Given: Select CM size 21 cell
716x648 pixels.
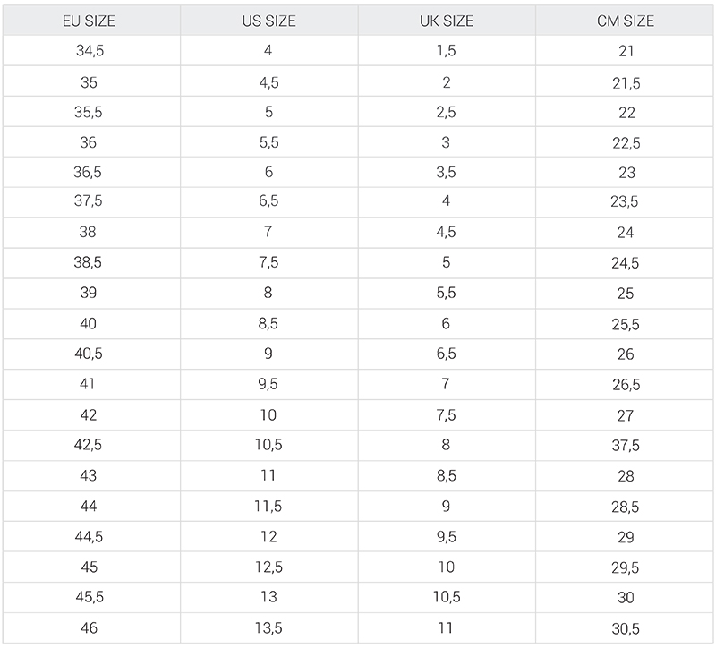Looking at the screenshot, I should tap(624, 51).
